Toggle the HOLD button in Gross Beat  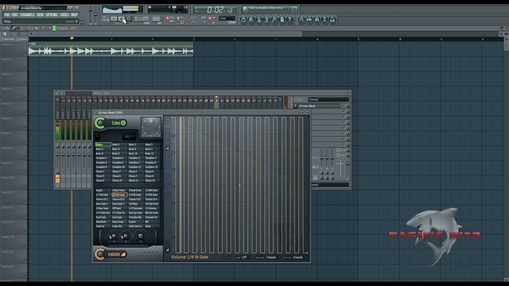128,136
